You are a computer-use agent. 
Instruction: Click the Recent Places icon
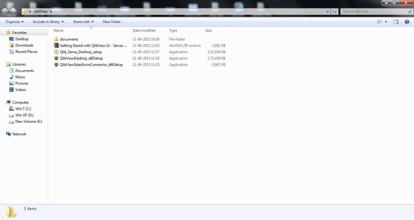coord(12,52)
